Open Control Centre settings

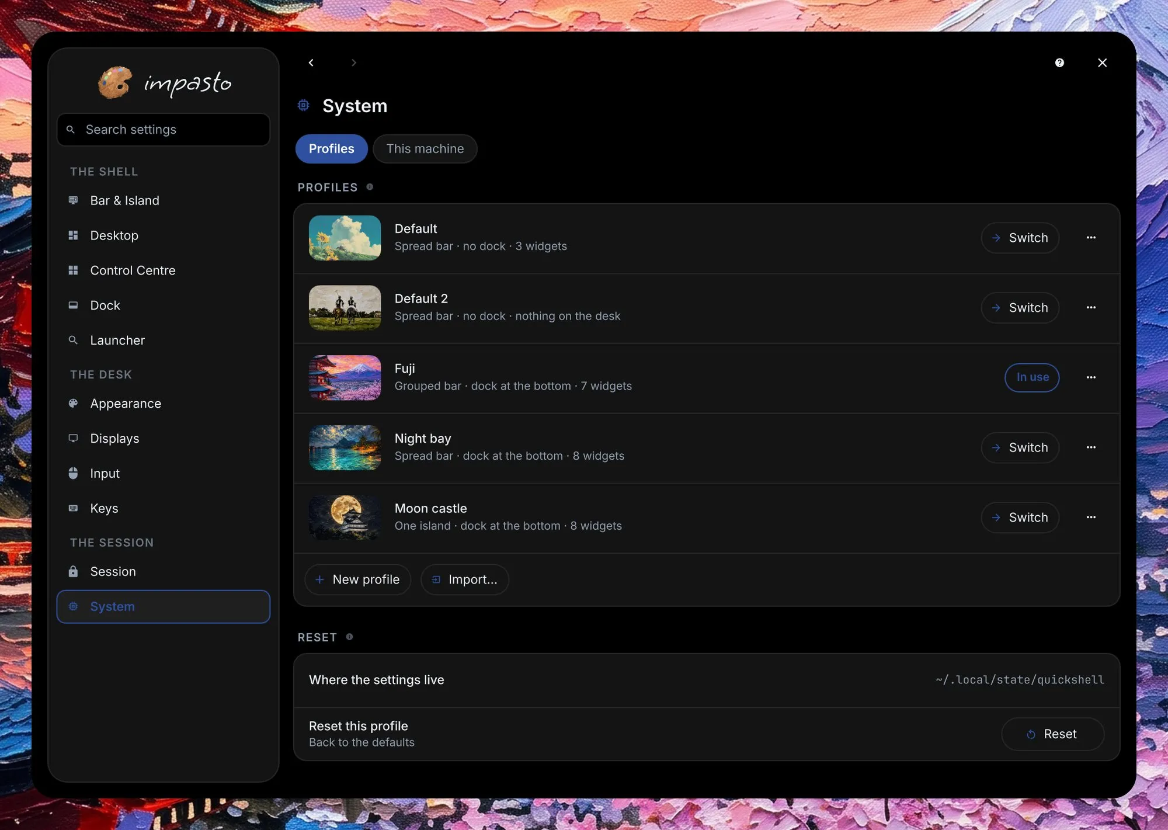[x=163, y=270]
